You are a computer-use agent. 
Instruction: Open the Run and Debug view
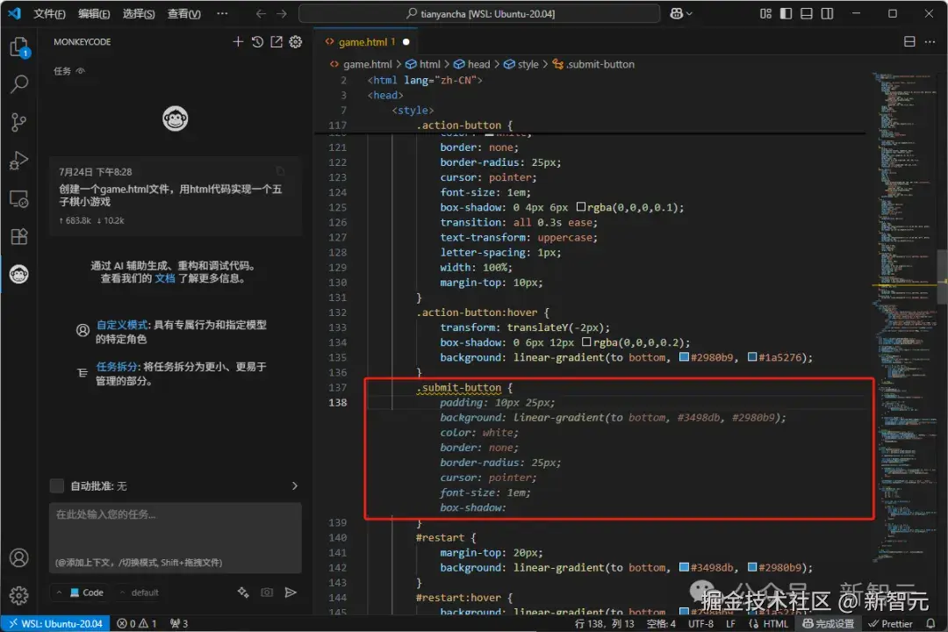coord(18,161)
